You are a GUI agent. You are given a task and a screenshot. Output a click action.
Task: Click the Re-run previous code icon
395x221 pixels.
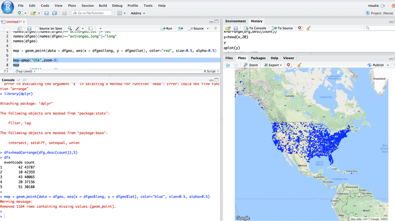(x=181, y=28)
